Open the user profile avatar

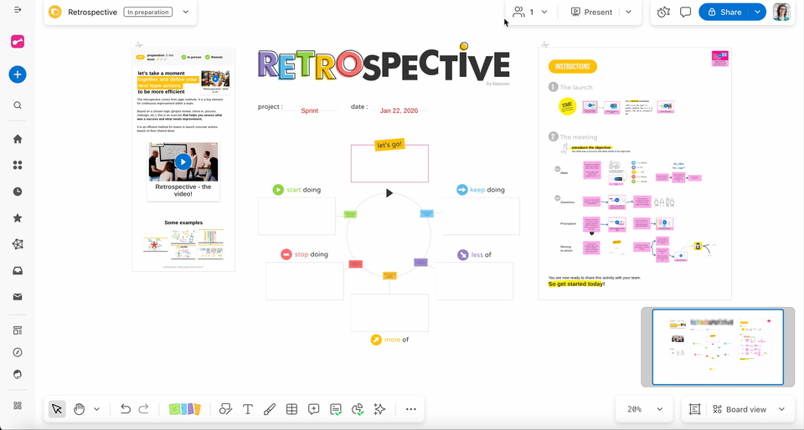[782, 12]
